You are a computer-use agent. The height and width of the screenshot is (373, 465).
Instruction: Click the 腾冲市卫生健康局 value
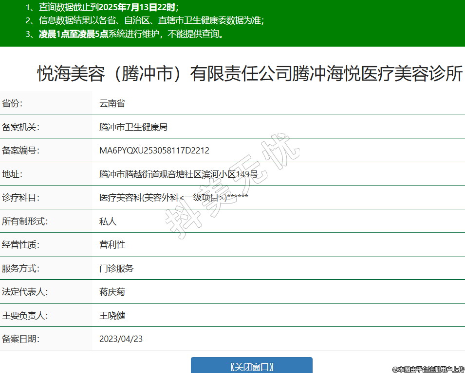(x=133, y=127)
